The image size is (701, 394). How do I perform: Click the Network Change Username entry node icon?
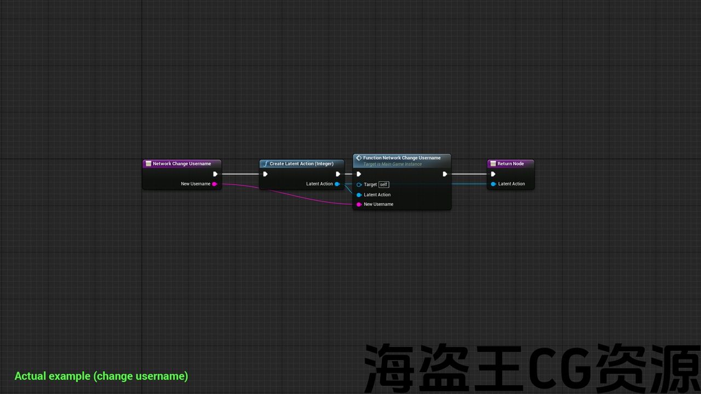(148, 164)
